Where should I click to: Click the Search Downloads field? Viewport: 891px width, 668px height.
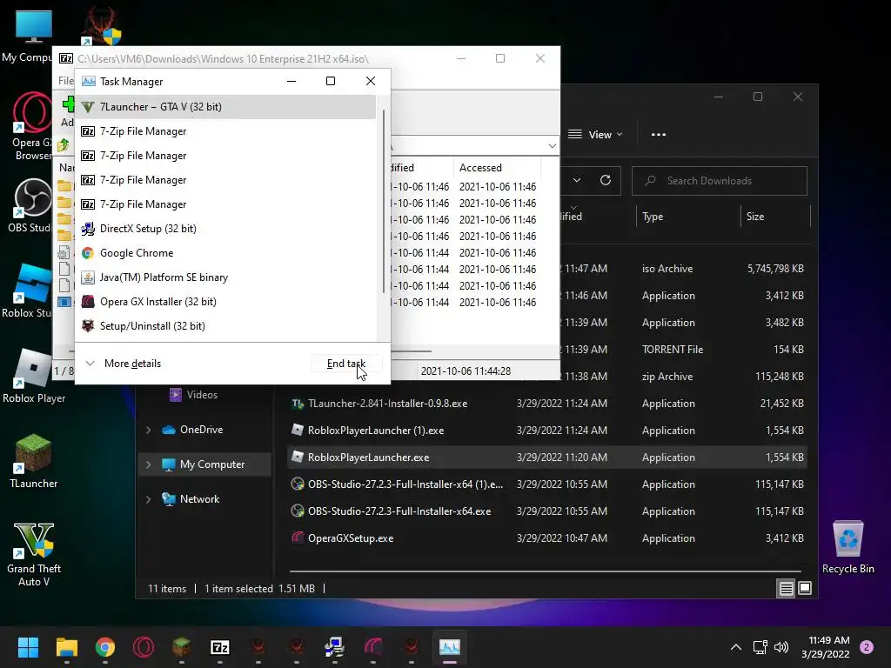coord(720,181)
